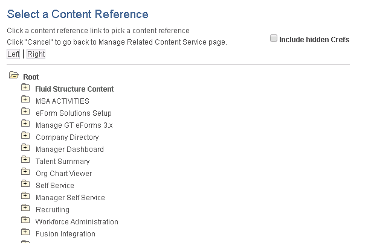Open the Manage GT eForms 3.x item
This screenshot has width=371, height=243.
[x=74, y=125]
